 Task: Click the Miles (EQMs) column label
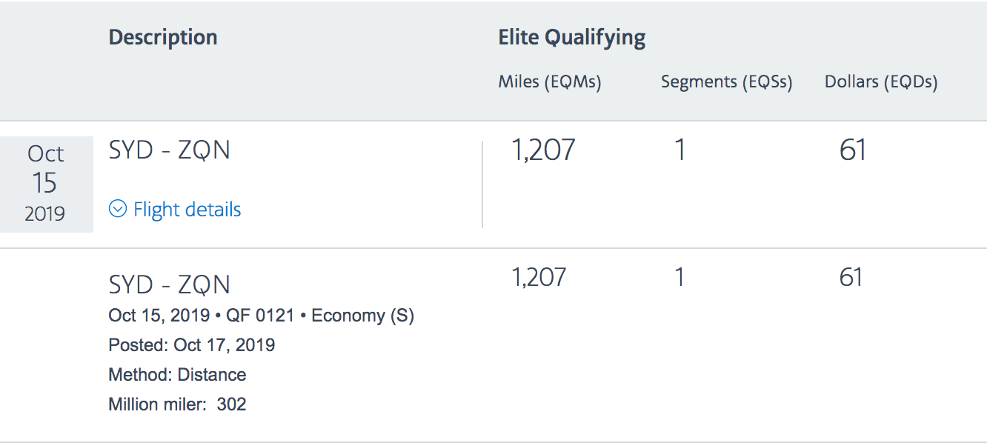click(x=550, y=82)
